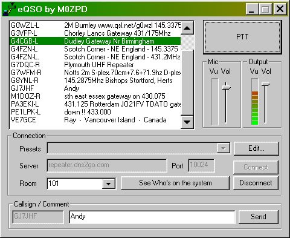Viewport: 290px width, 238px height.
Task: Click the Comment text field containing Andy
Action: tap(152, 217)
